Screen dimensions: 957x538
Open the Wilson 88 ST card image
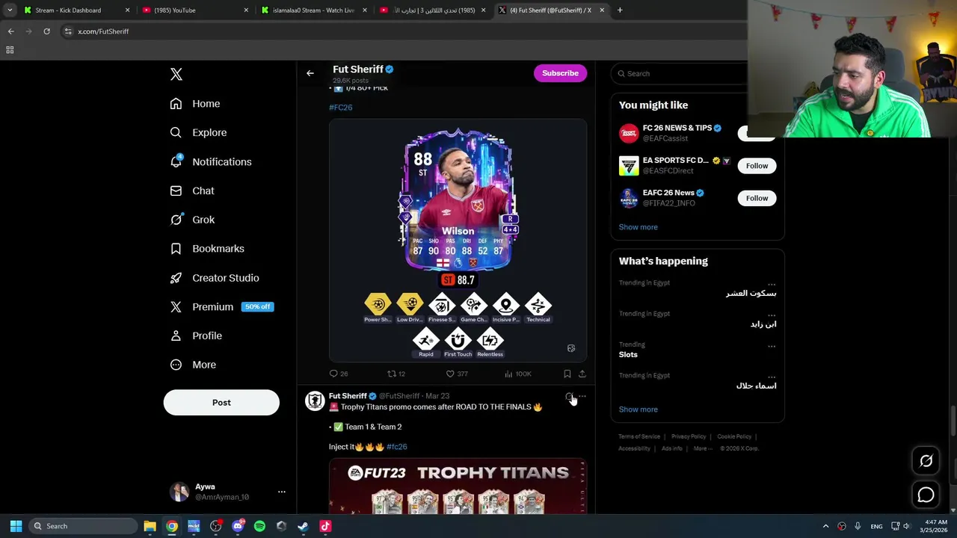click(458, 241)
